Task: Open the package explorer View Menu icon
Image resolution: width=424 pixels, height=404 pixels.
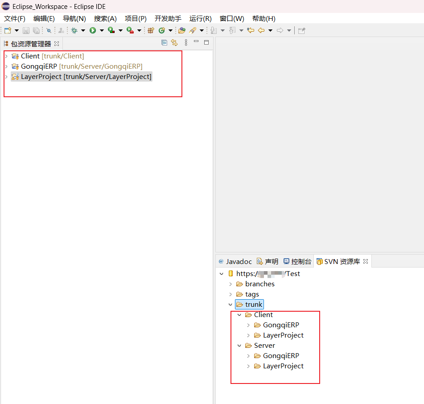Action: [186, 43]
